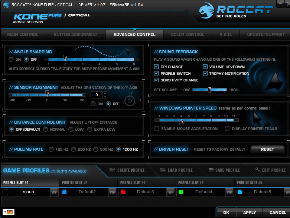Select the 1000 Hz polling rate
Screen dimensions: 290x218
(118, 149)
